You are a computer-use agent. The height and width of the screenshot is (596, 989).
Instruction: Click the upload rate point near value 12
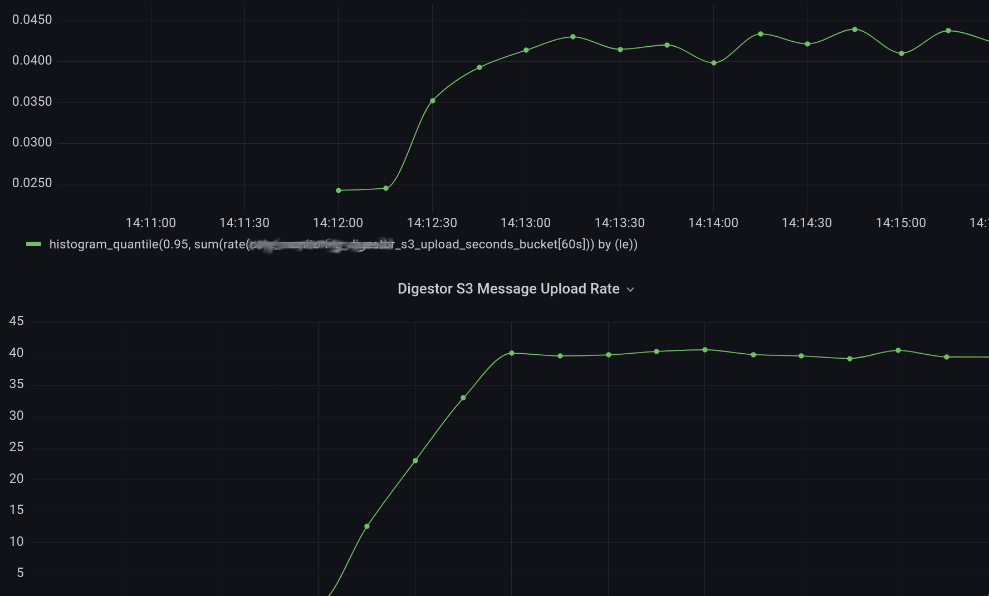[367, 526]
